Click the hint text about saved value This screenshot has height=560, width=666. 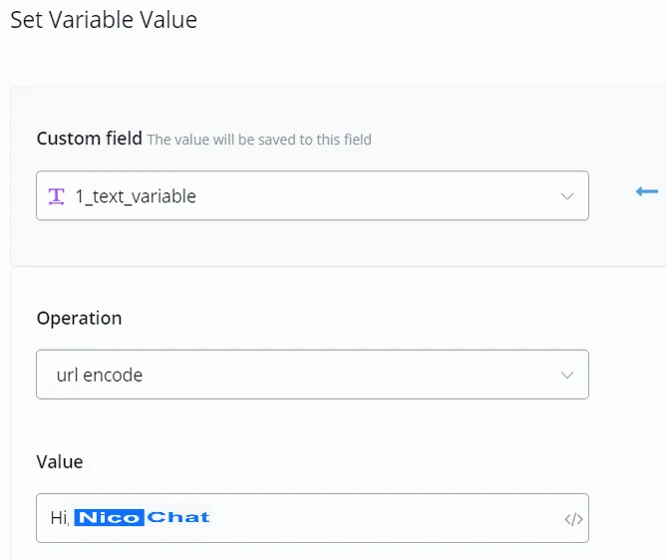pos(259,140)
